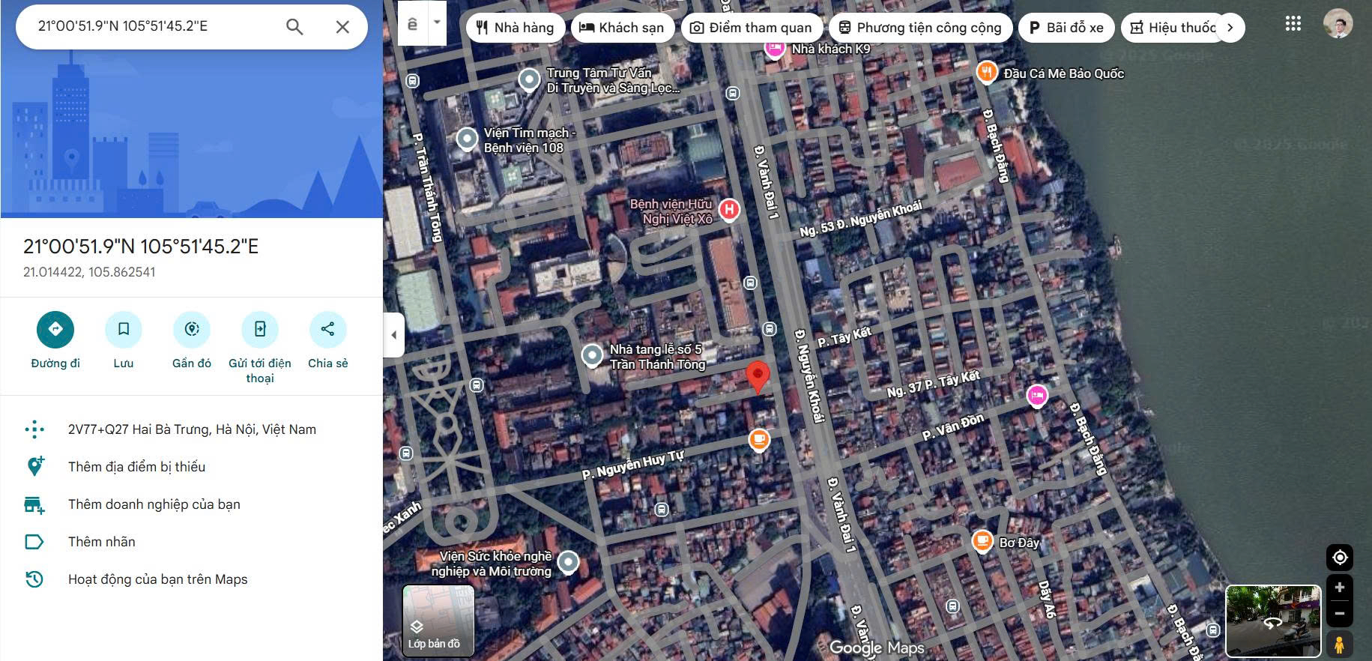Image resolution: width=1372 pixels, height=661 pixels.
Task: Save location with Lưu icon
Action: [124, 329]
